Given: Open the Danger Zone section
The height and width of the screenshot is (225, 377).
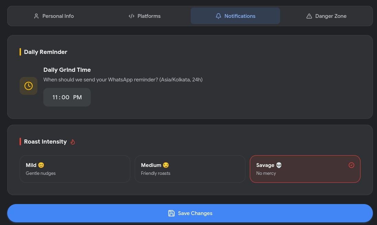Looking at the screenshot, I should point(326,16).
